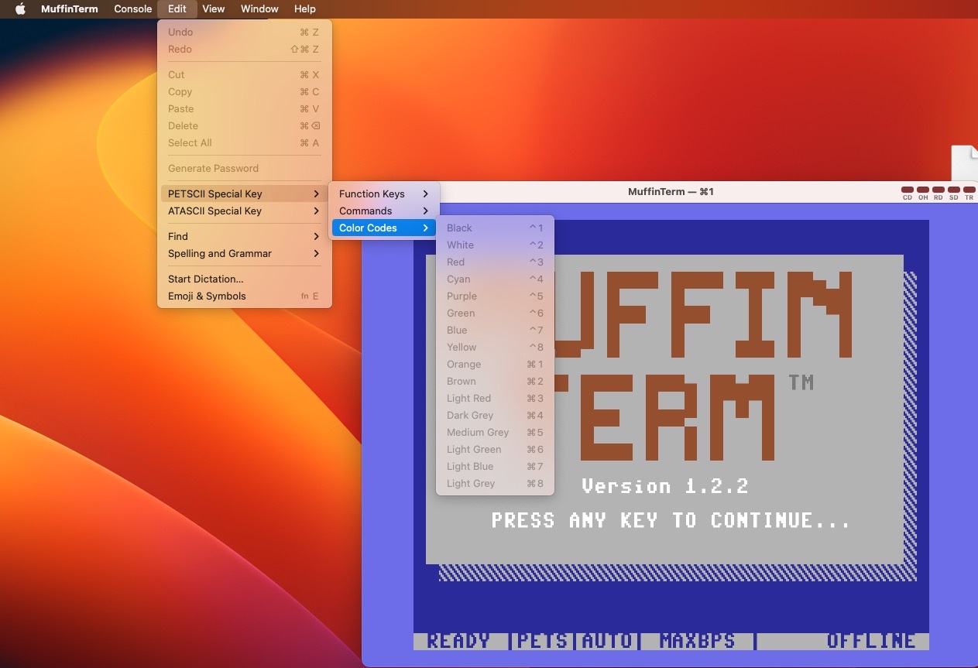Screen dimensions: 978x668
Task: Pick the Cyan color code
Action: click(x=496, y=279)
